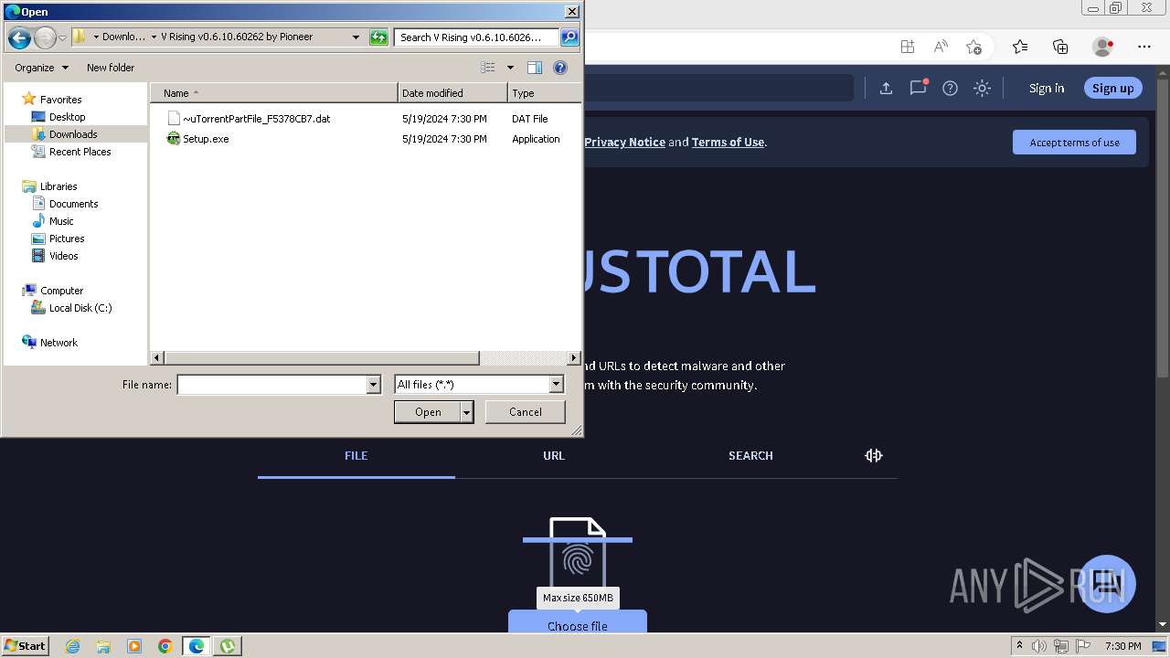Click Edge apps icon in address bar
The image size is (1170, 658).
pyautogui.click(x=907, y=47)
